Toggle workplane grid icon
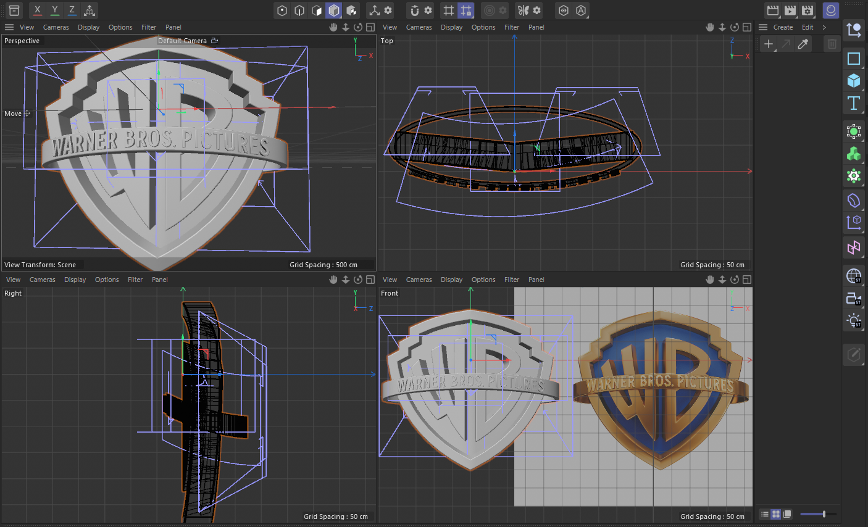The width and height of the screenshot is (868, 527). pyautogui.click(x=449, y=10)
